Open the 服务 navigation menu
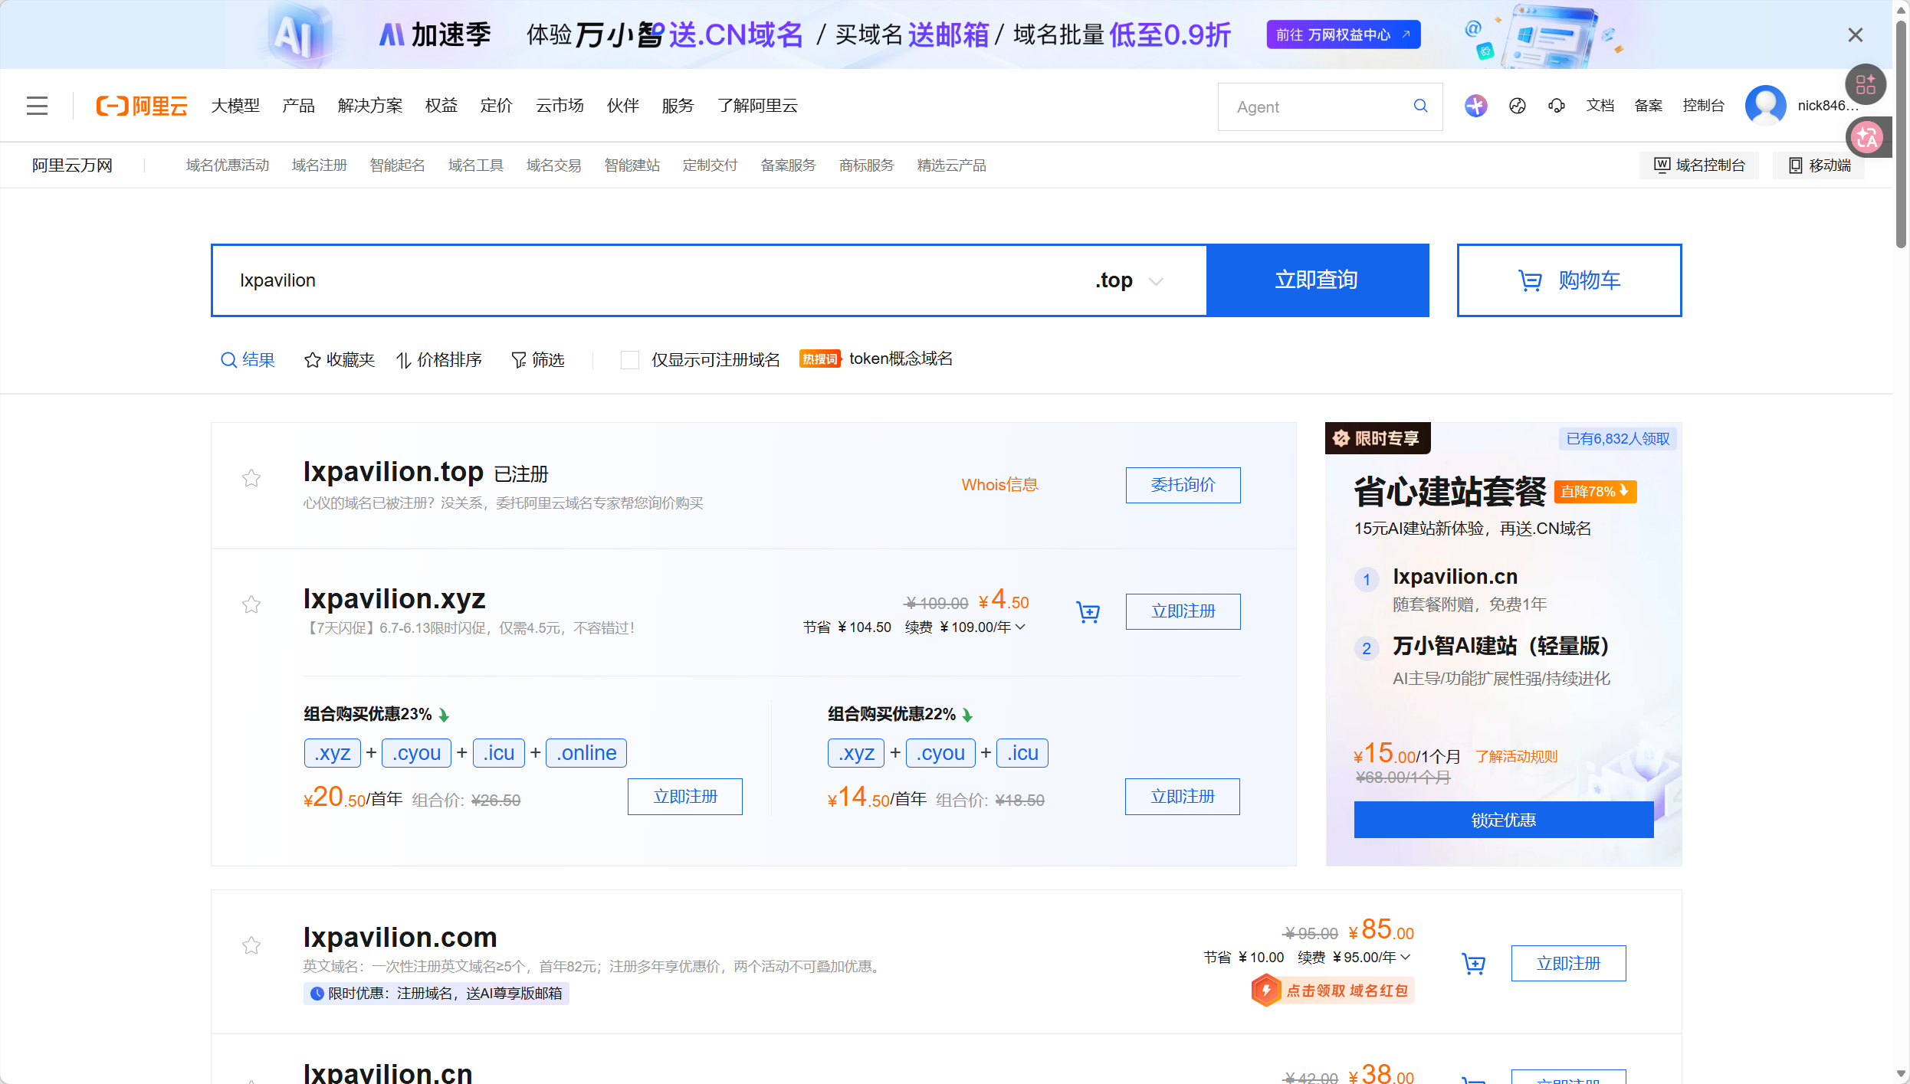This screenshot has width=1910, height=1084. coord(678,106)
